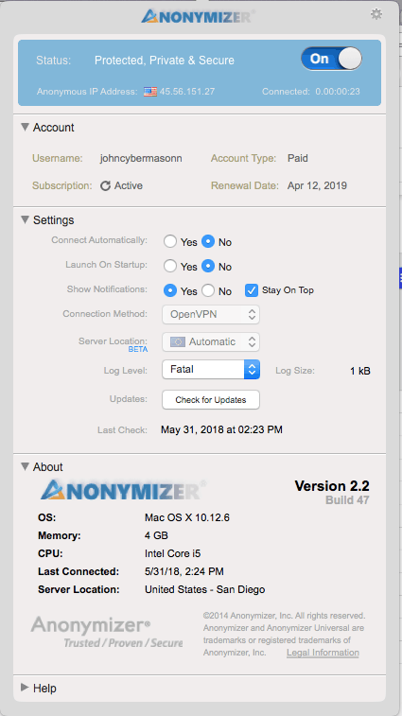Click the United States - San Diego server location
The height and width of the screenshot is (716, 402).
tap(204, 589)
